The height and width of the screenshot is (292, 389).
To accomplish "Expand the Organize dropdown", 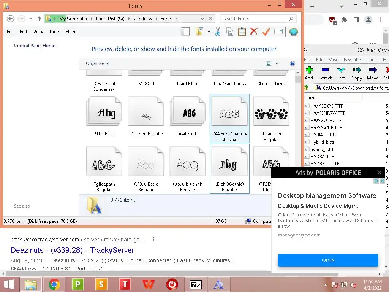I will [97, 63].
